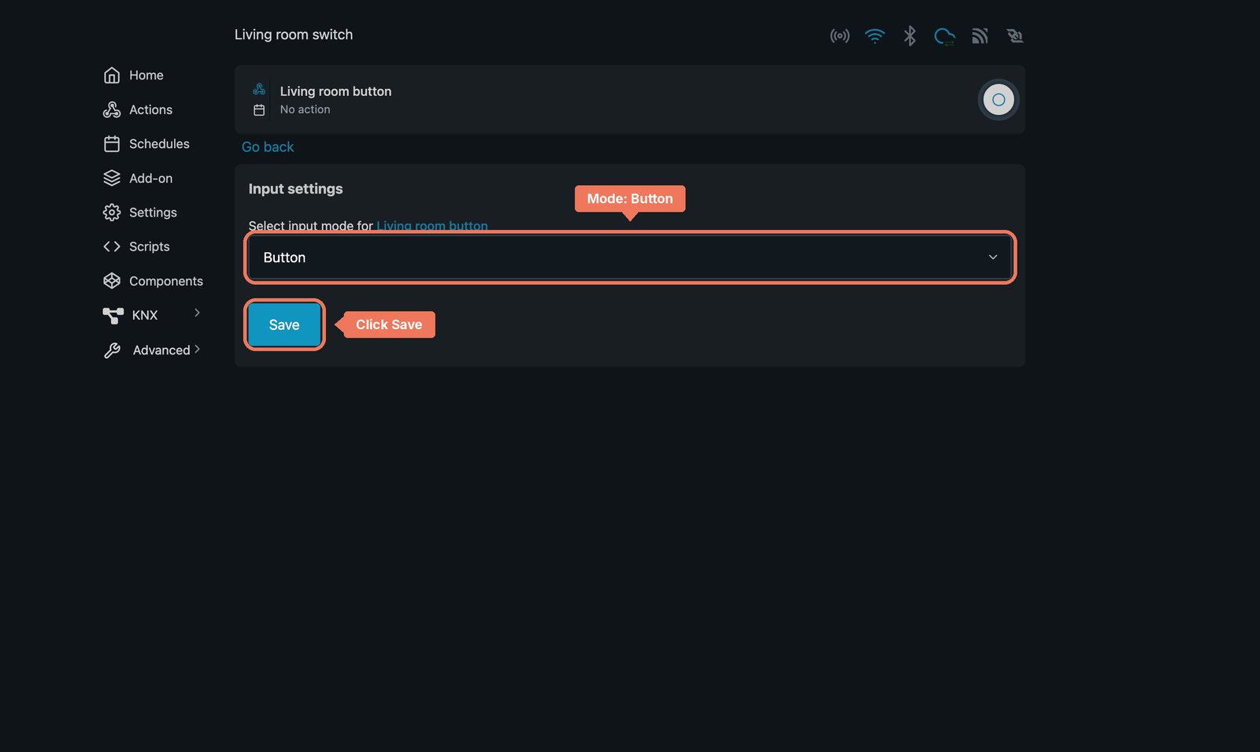Click the access point status icon

tap(839, 35)
